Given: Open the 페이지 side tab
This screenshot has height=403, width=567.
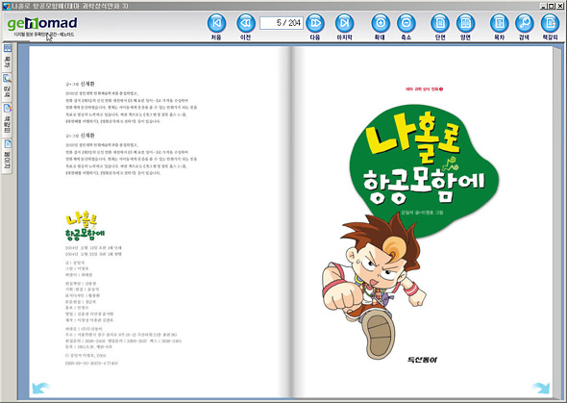Looking at the screenshot, I should click(x=8, y=156).
